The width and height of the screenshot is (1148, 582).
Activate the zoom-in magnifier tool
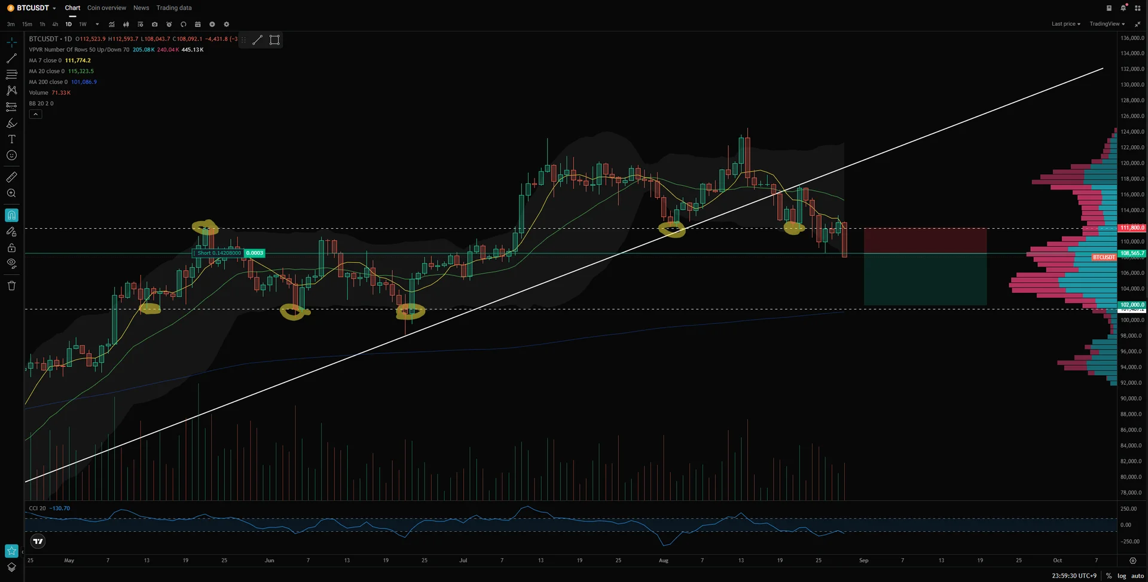11,193
